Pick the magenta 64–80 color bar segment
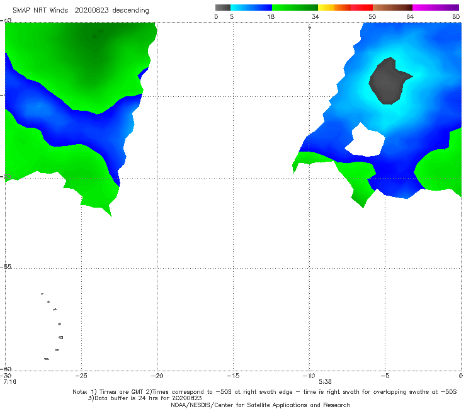Screen dimensions: 466x409 436,8
